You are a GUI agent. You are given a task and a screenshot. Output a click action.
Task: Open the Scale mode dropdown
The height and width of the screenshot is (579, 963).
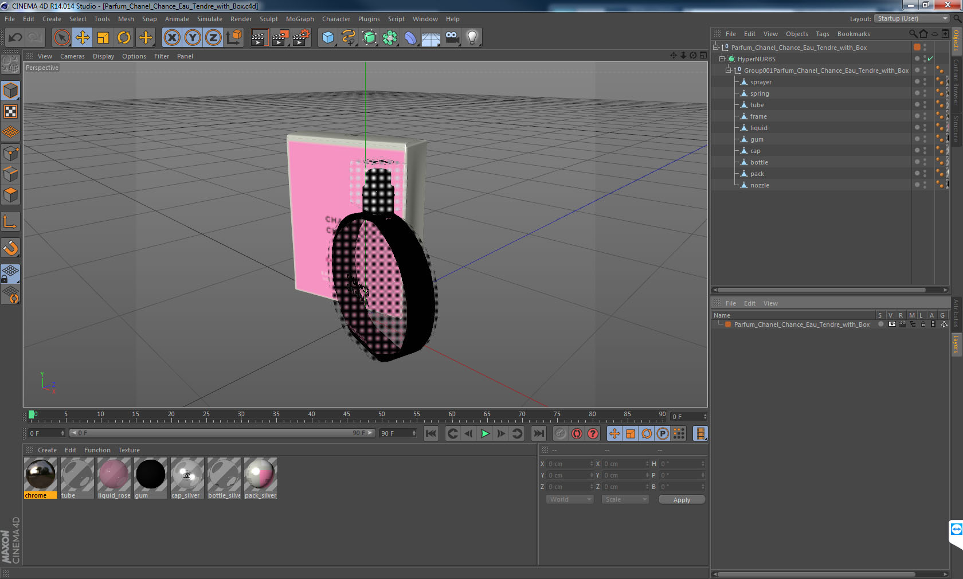pos(625,499)
